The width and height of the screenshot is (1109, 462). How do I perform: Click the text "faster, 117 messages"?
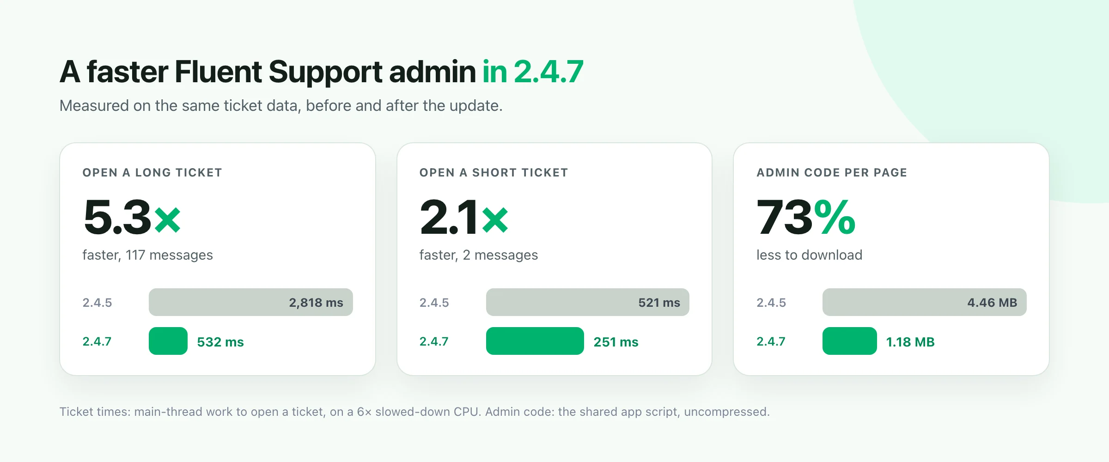click(x=147, y=255)
